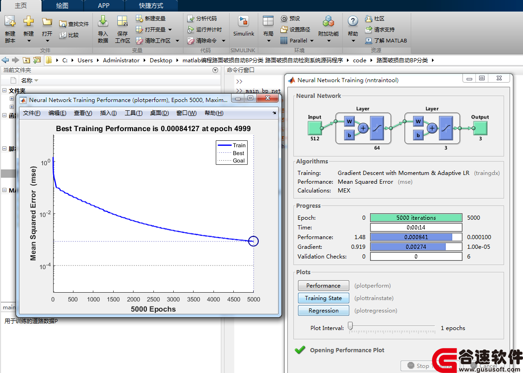Image resolution: width=523 pixels, height=373 pixels.
Task: Open the Clear Commands (清除命令) dropdown
Action: click(x=224, y=41)
